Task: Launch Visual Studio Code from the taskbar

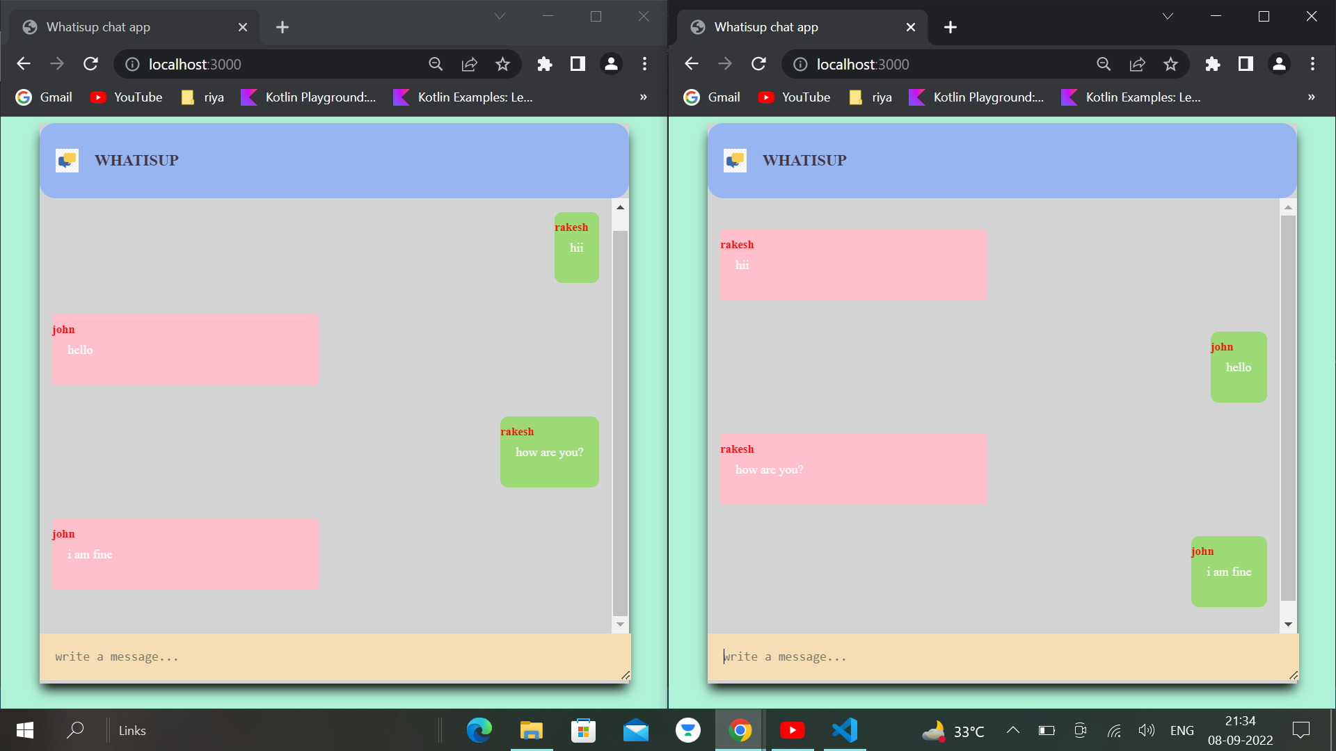Action: 844,730
